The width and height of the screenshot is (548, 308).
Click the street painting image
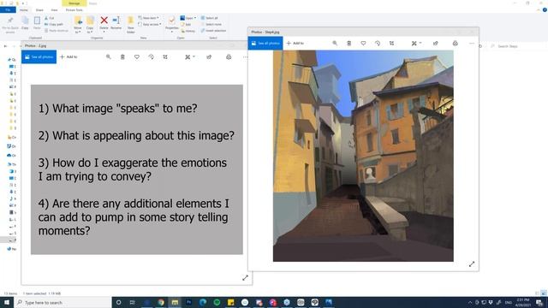363,156
